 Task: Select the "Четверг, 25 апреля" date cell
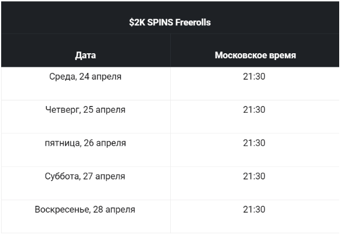(85, 110)
